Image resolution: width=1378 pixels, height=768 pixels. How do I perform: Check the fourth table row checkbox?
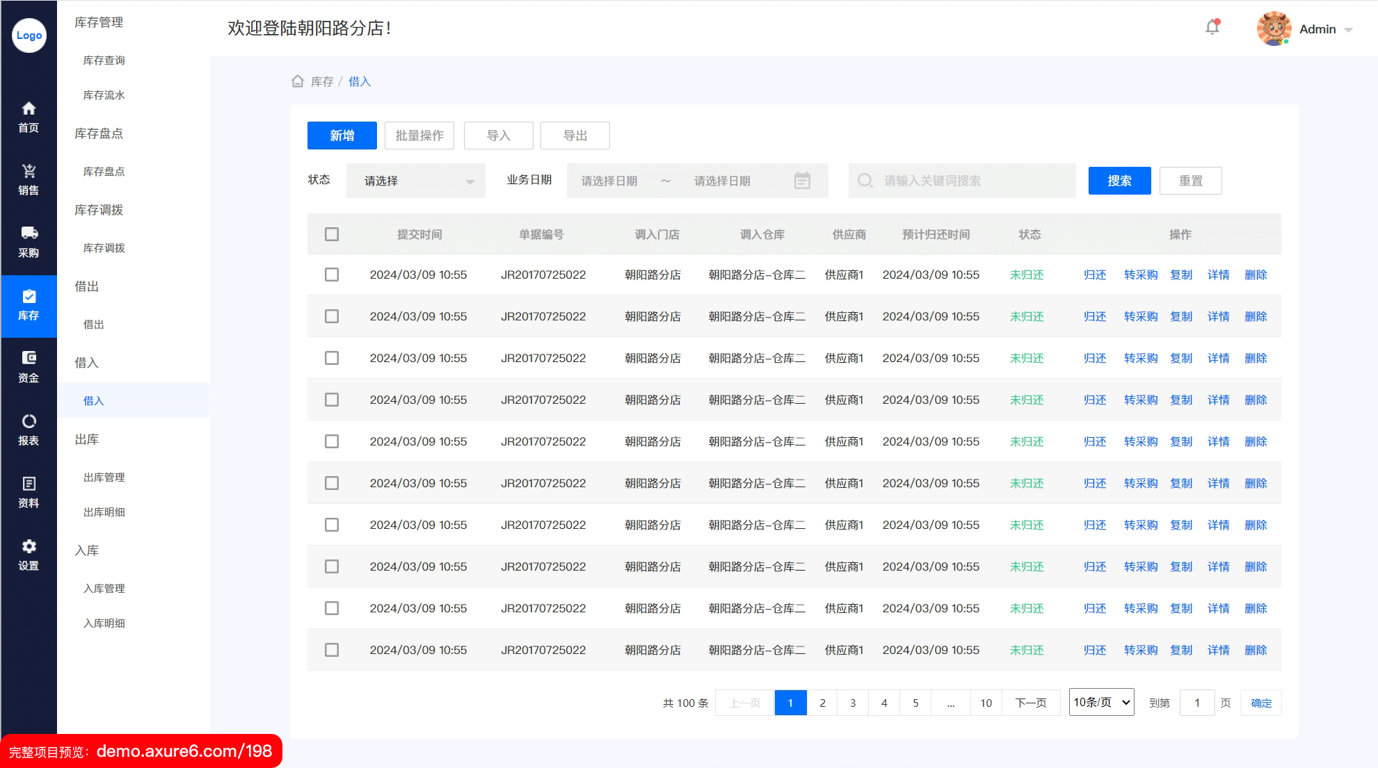(332, 400)
